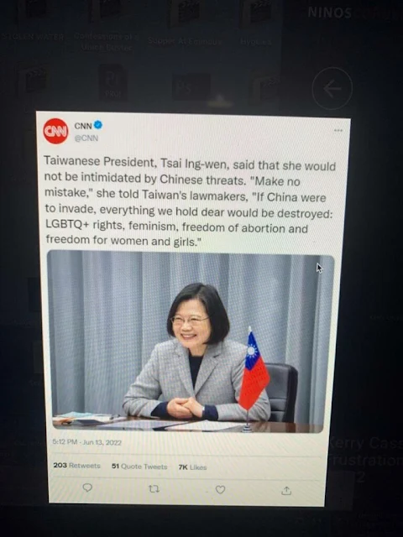Open the 203 Retweets list
403x537 pixels.
76,466
